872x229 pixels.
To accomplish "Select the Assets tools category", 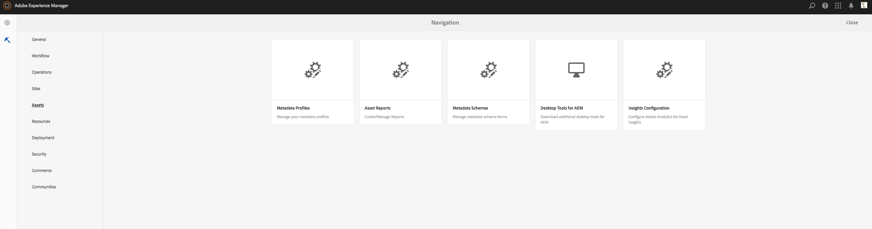I will click(x=38, y=105).
